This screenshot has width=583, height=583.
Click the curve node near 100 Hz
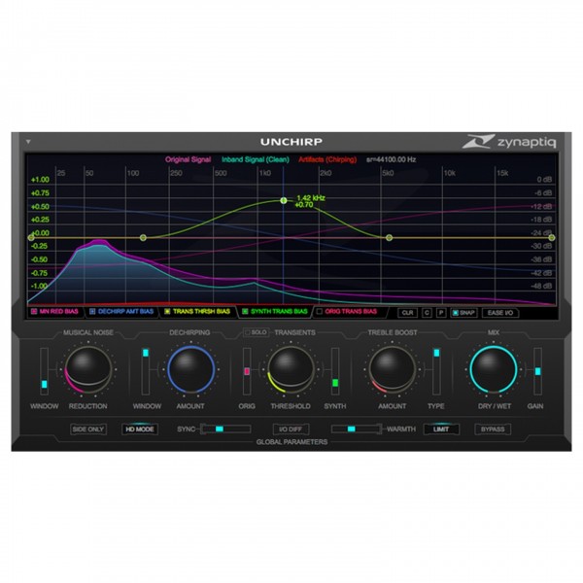tap(143, 238)
